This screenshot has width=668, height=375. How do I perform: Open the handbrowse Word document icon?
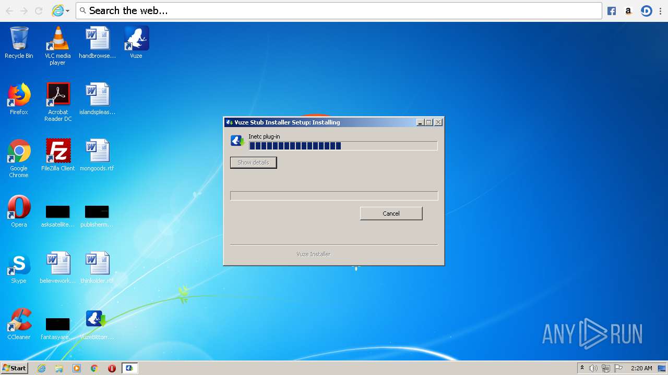[x=97, y=43]
